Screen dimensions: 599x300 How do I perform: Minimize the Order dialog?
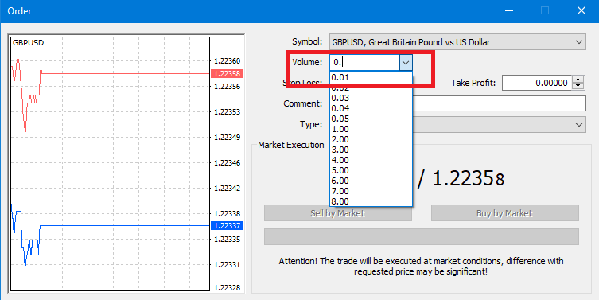tap(509, 10)
